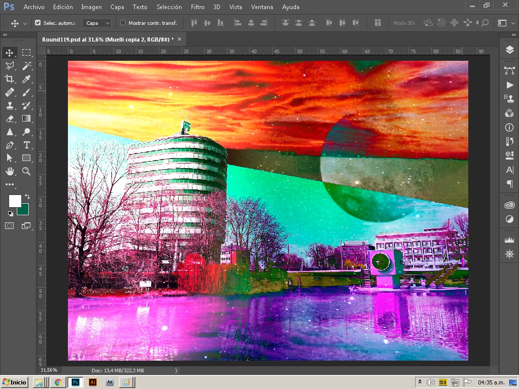Image resolution: width=519 pixels, height=389 pixels.
Task: Open the Histogram panel icon
Action: pyautogui.click(x=509, y=240)
